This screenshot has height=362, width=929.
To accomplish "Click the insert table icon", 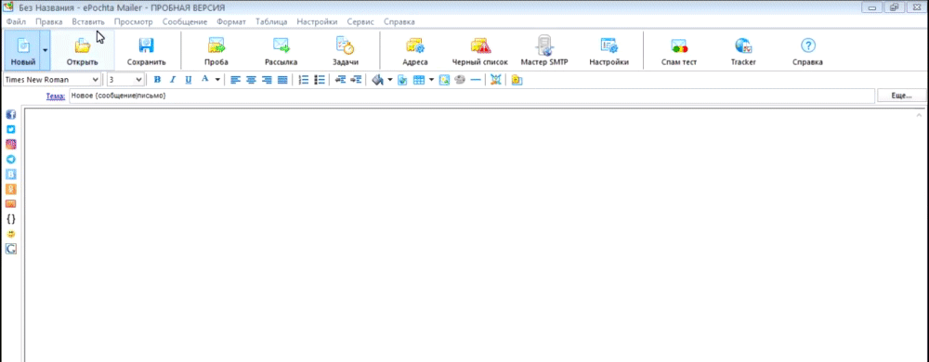I will pos(419,79).
